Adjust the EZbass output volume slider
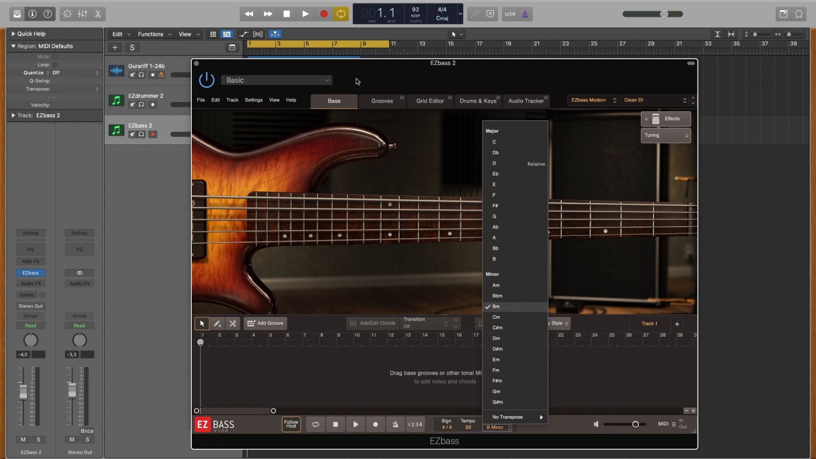 click(x=635, y=424)
